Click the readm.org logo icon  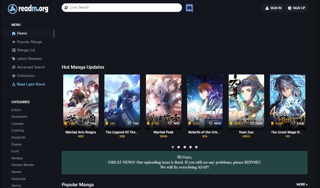tap(13, 9)
